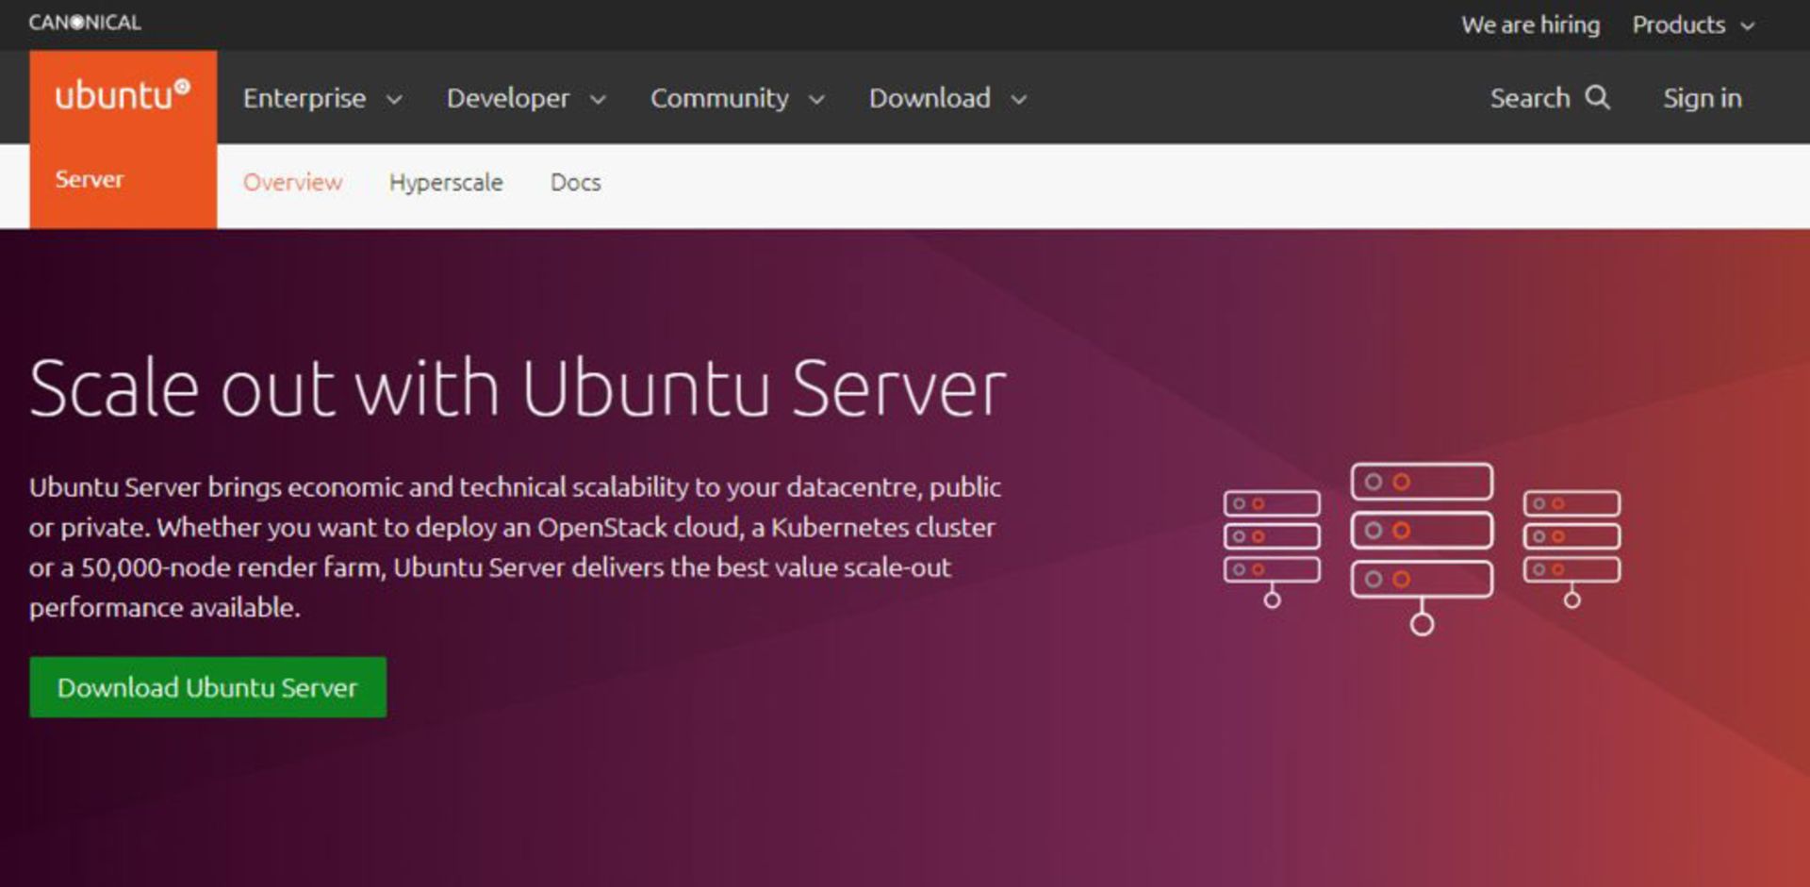Switch to the Hyperscale tab
This screenshot has width=1810, height=887.
point(446,182)
